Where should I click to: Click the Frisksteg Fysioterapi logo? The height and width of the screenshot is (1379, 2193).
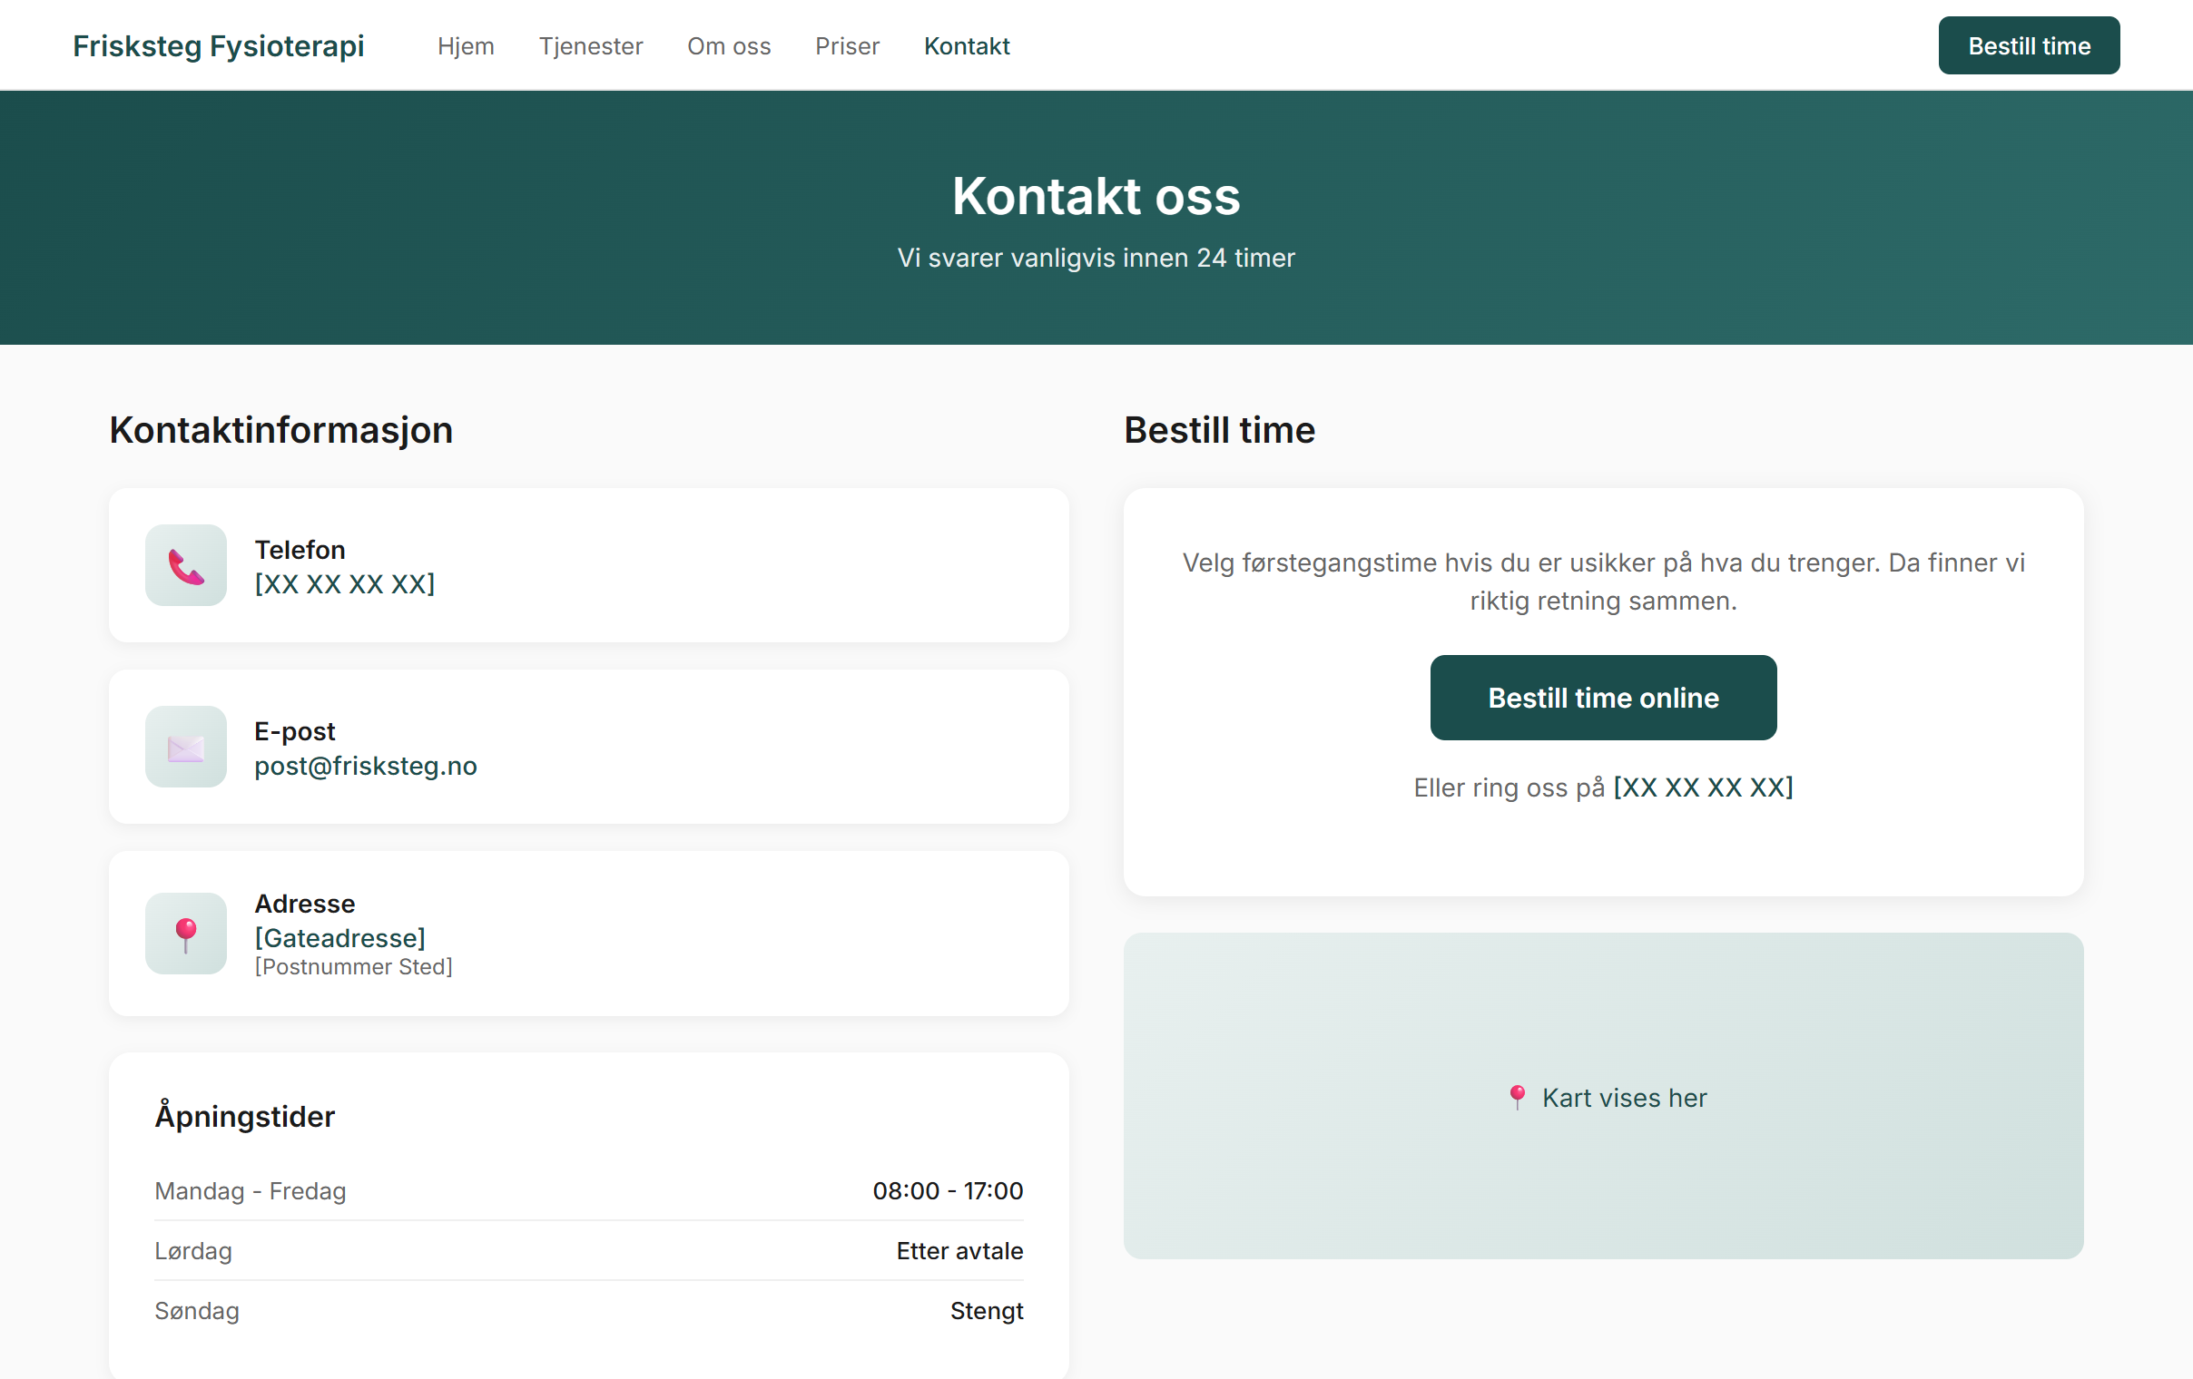point(219,46)
